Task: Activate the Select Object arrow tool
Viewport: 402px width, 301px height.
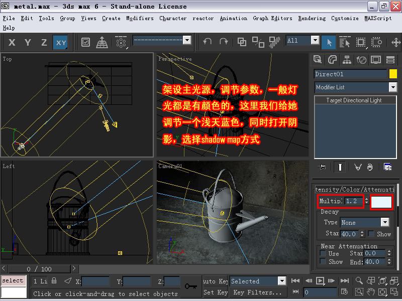Action: [329, 42]
